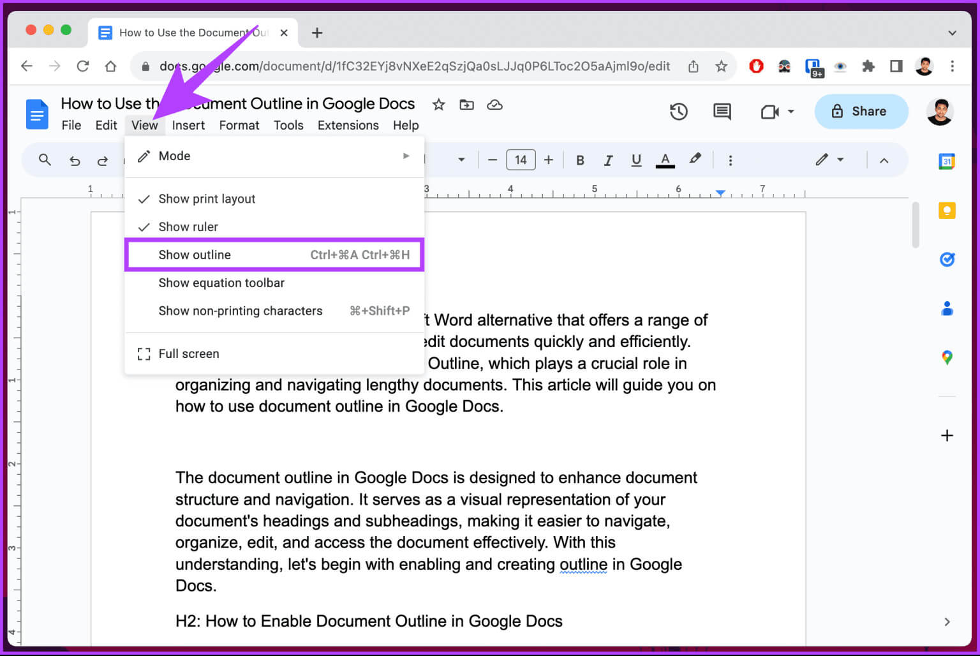
Task: Star this document in the title bar
Action: pyautogui.click(x=438, y=105)
